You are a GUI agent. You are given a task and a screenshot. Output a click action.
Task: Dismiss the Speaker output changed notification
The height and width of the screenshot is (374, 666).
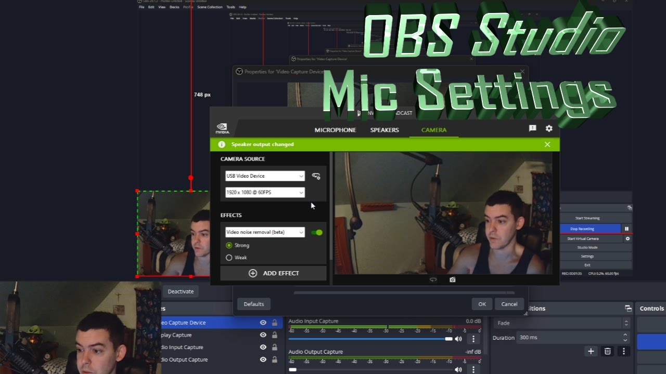pyautogui.click(x=547, y=144)
